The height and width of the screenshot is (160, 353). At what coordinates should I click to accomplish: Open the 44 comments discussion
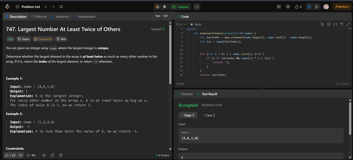pyautogui.click(x=31, y=155)
